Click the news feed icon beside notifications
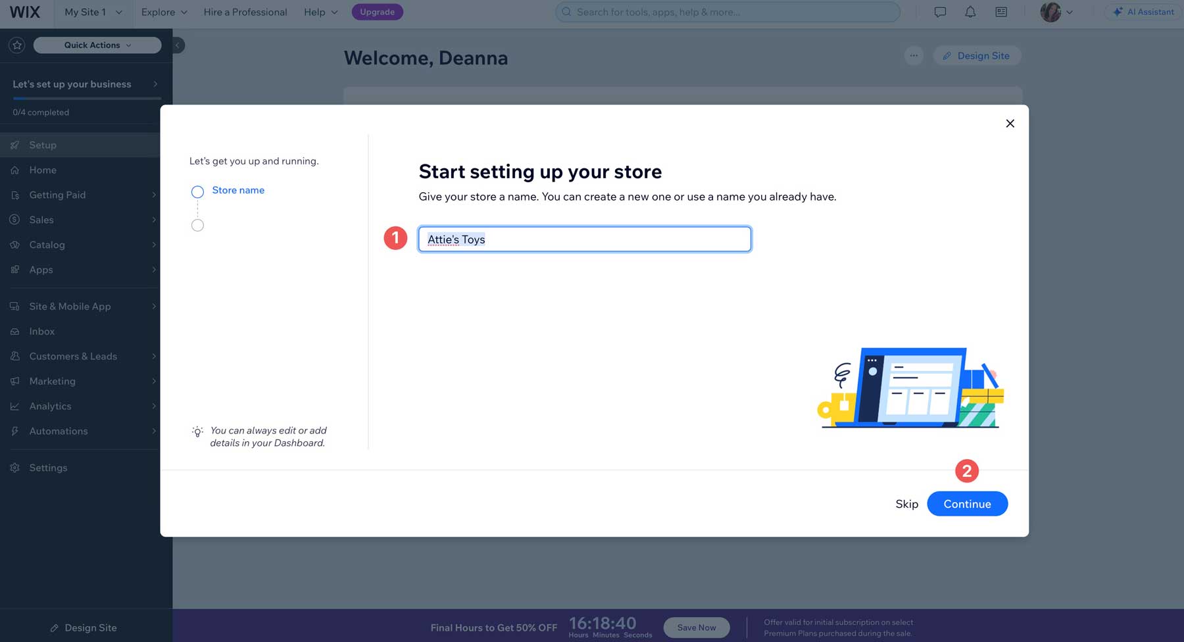 click(1001, 11)
